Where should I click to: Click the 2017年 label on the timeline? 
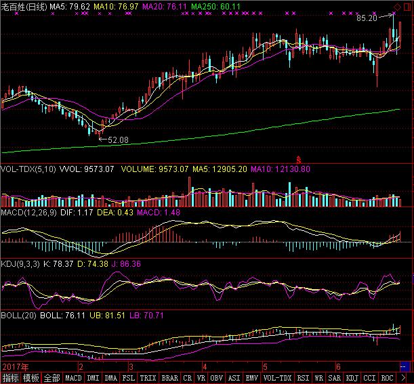point(16,367)
